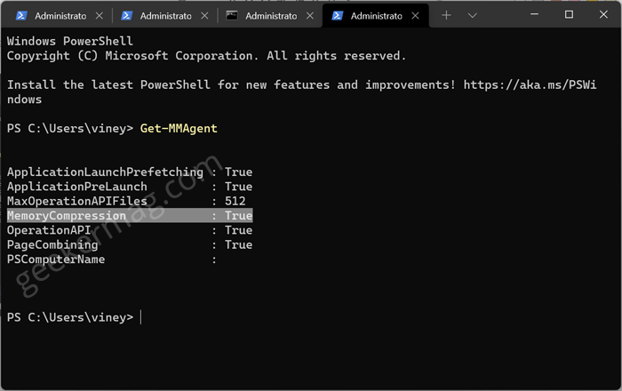Expand the new tab profile dropdown
This screenshot has height=391, width=622.
click(472, 15)
